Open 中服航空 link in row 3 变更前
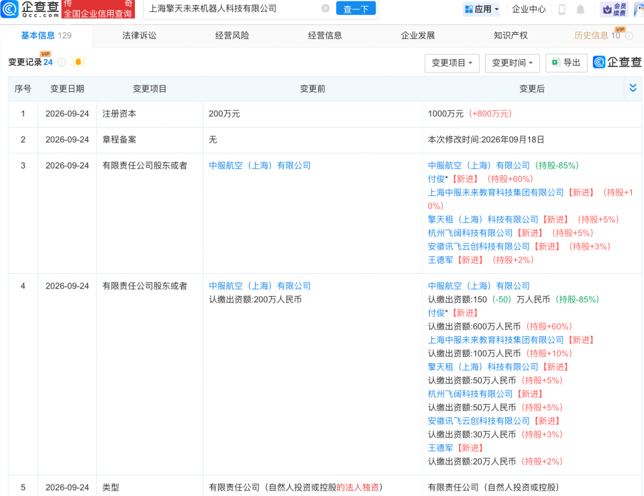Screen dimensions: 644x496 (260, 166)
